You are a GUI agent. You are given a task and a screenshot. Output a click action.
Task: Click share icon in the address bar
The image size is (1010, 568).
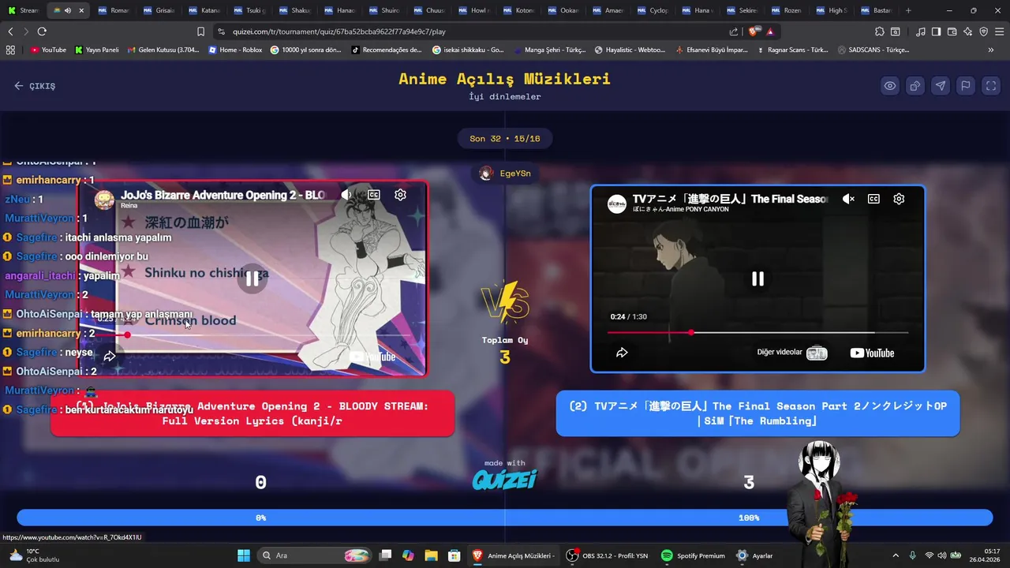point(734,32)
